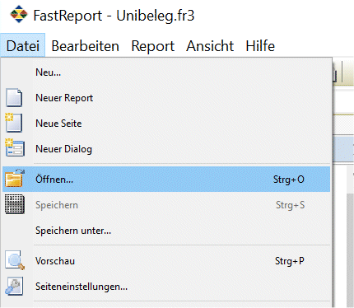354x308 pixels.
Task: Click the Neue Seite page icon
Action: click(x=14, y=123)
